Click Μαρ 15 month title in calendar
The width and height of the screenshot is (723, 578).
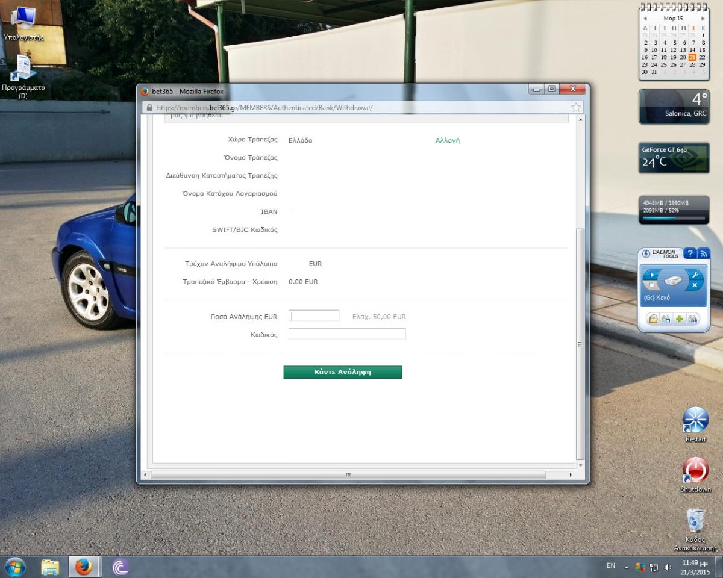674,19
